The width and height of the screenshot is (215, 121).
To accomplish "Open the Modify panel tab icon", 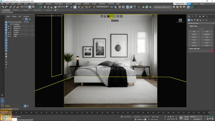I will click(192, 16).
